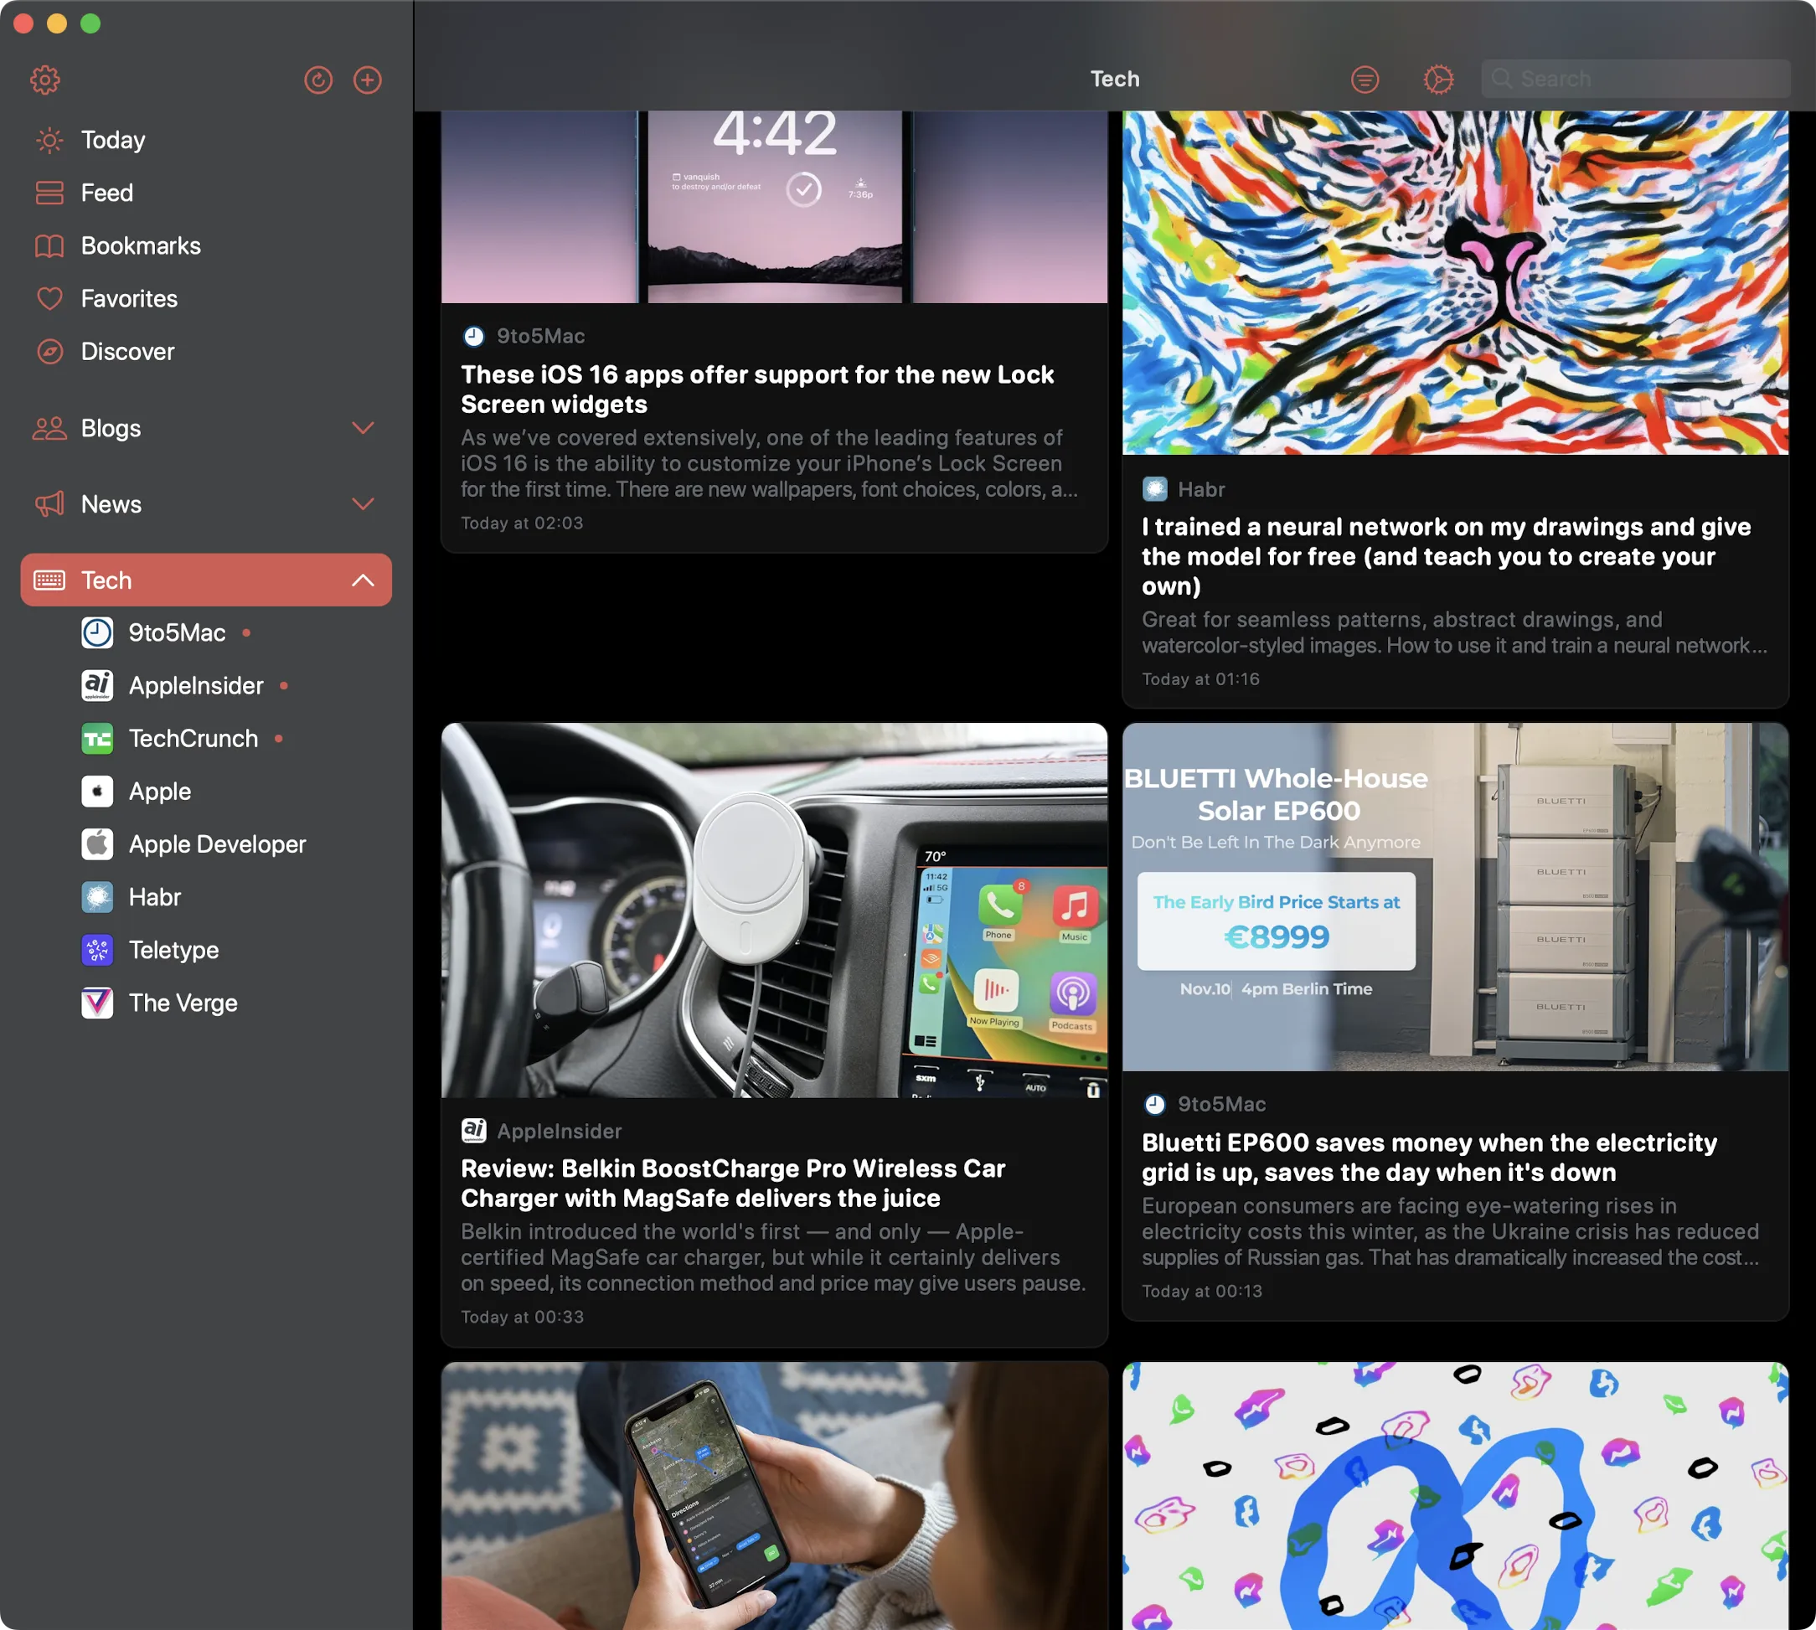Click 9to5Mac source on Bluetti article
Image resolution: width=1816 pixels, height=1630 pixels.
[x=1205, y=1104]
